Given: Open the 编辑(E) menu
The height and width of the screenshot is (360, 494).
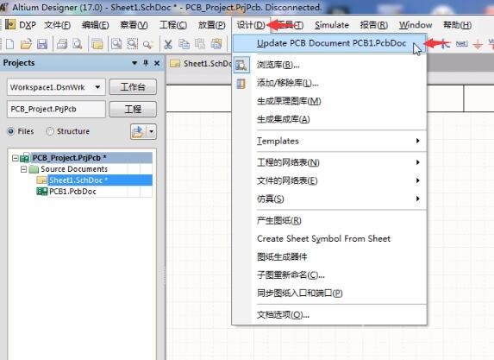Looking at the screenshot, I should [x=95, y=25].
